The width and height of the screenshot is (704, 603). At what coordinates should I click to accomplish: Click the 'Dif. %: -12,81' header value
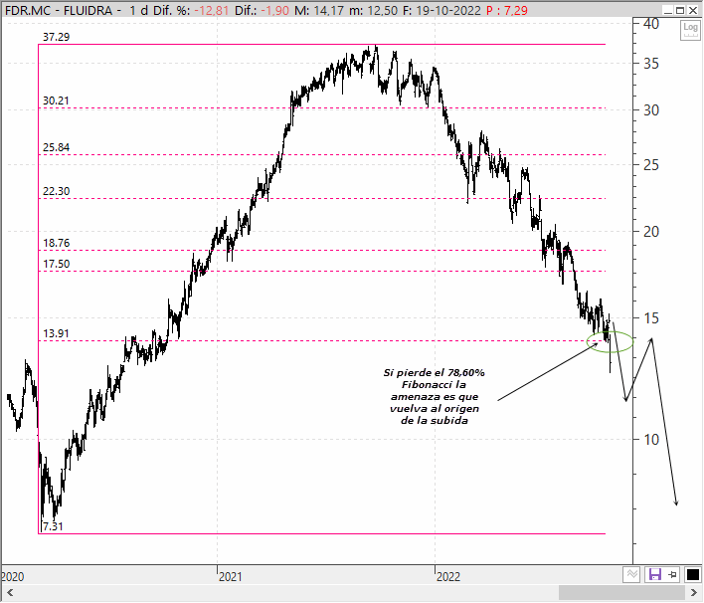tap(191, 10)
